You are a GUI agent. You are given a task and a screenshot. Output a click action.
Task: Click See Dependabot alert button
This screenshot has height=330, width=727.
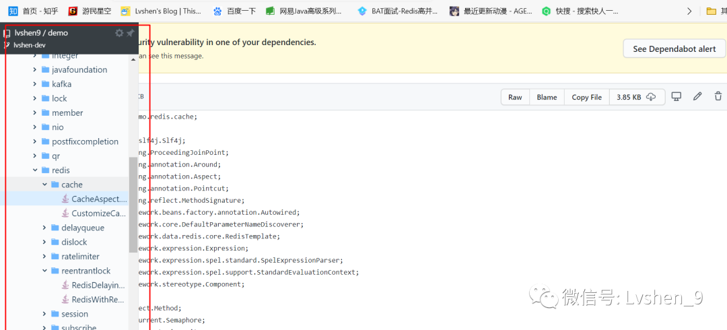[x=674, y=48]
